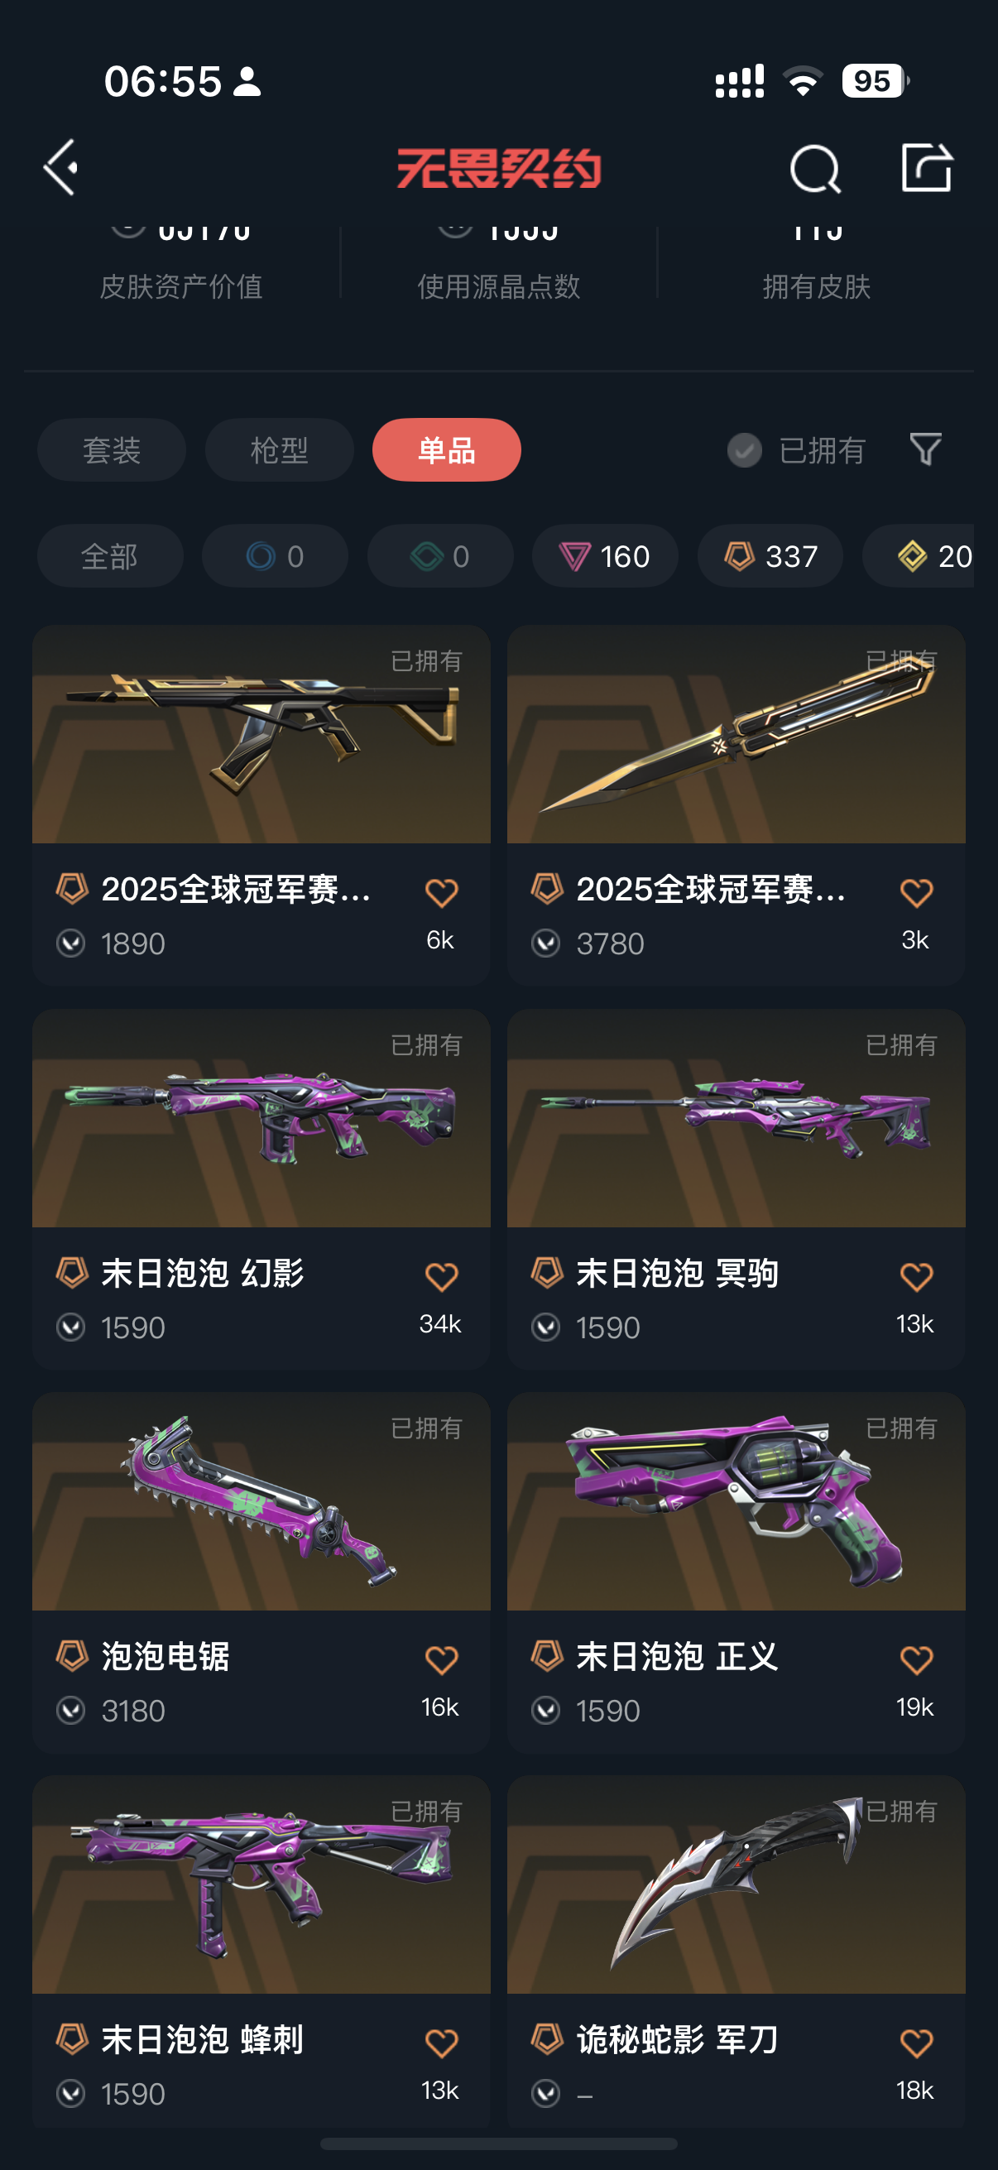This screenshot has height=2170, width=998.
Task: Tap the share icon in header
Action: [x=926, y=167]
